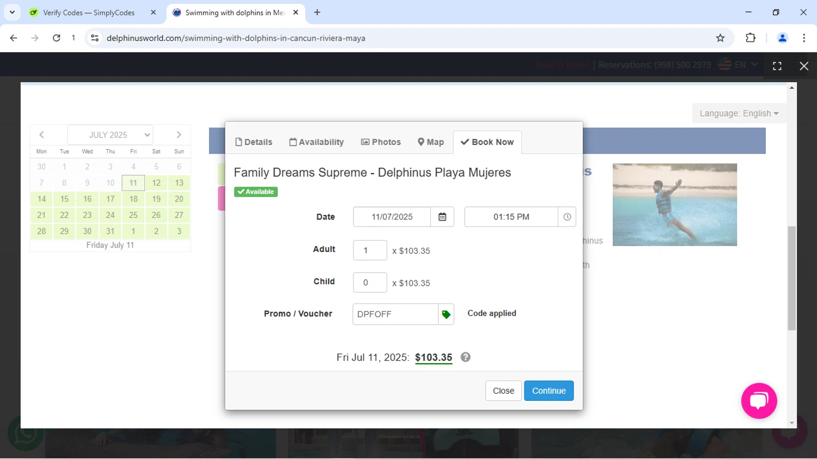Open a new browser tab
The height and width of the screenshot is (459, 817).
[317, 13]
